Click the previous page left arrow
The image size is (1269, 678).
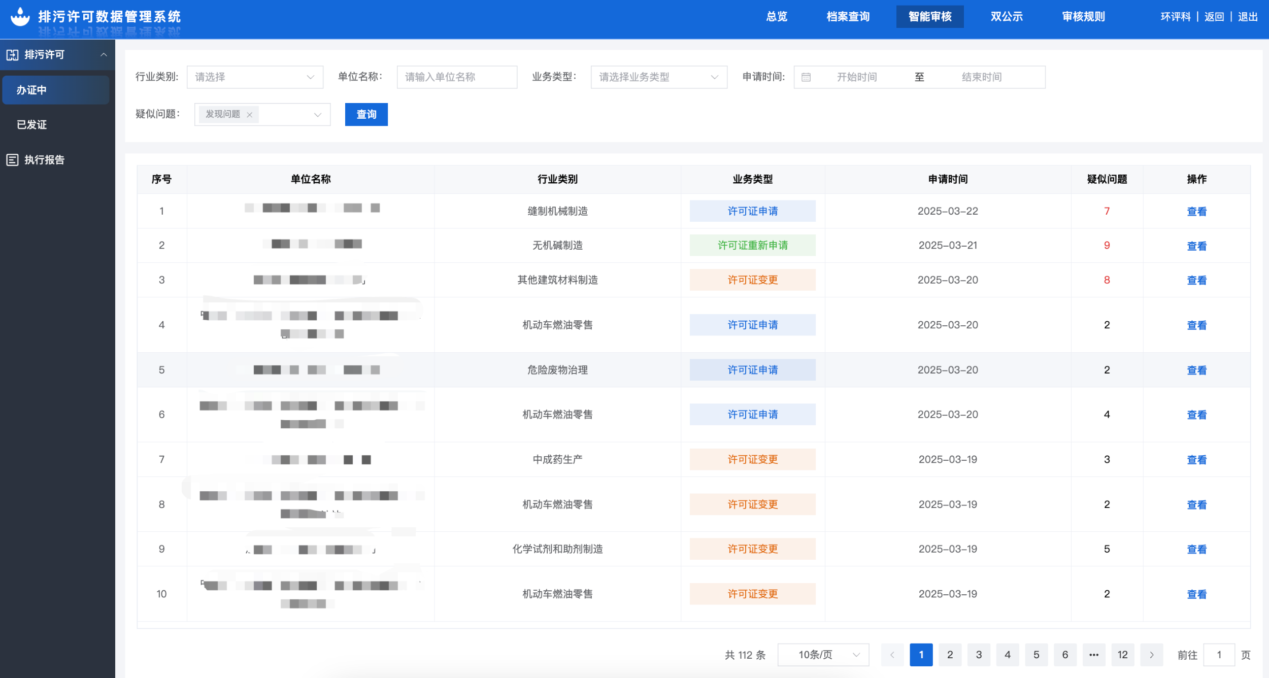(892, 655)
